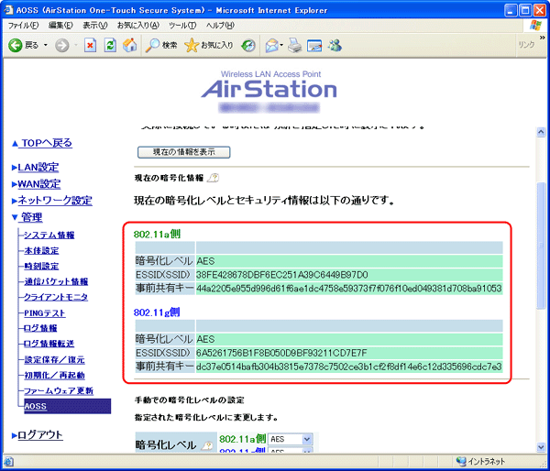
Task: Expand toolbar overflow chevron near リンク
Action: pos(543,38)
